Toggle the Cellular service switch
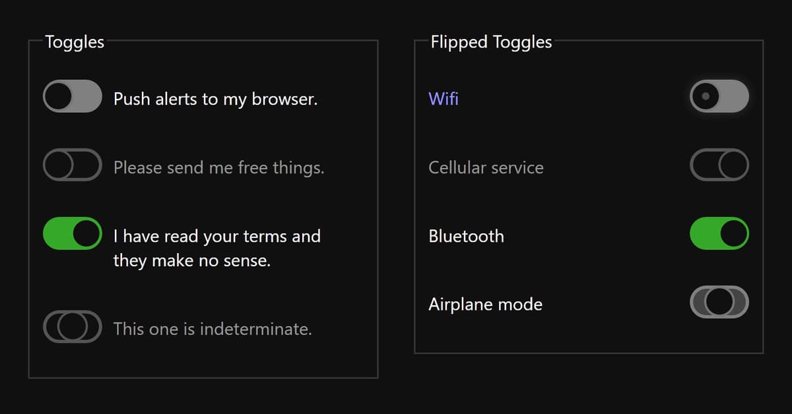Screen dimensions: 792x414 719,165
